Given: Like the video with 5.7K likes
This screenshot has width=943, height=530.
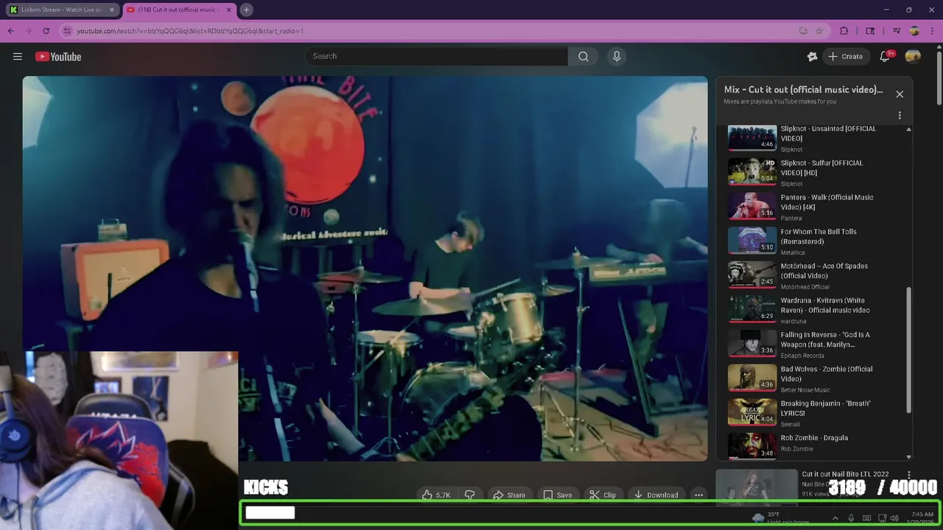Looking at the screenshot, I should 436,495.
